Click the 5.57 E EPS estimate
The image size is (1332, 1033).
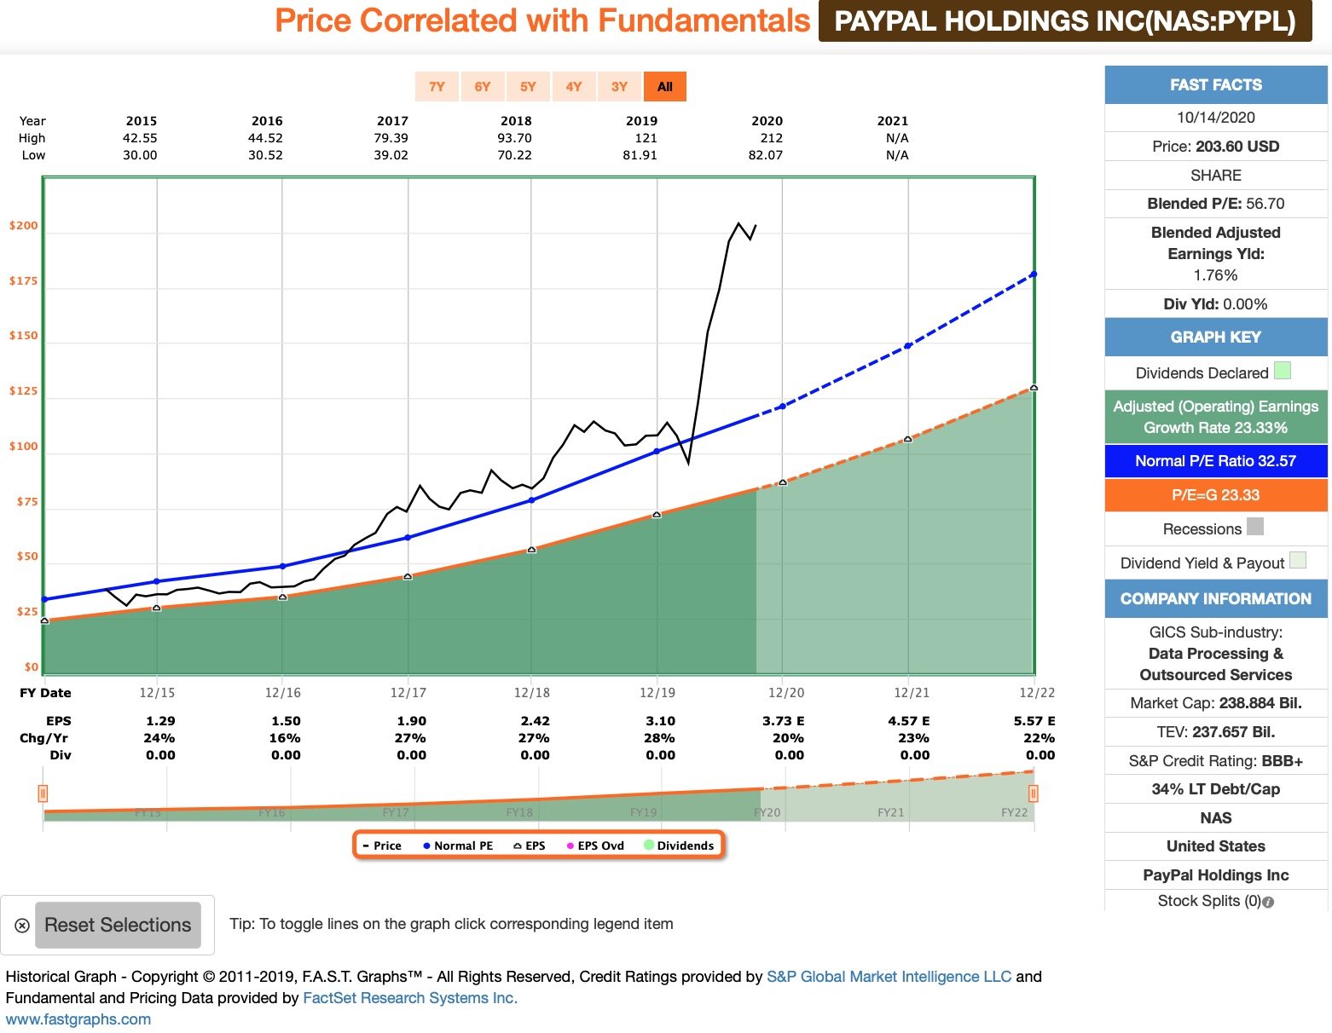[1034, 721]
